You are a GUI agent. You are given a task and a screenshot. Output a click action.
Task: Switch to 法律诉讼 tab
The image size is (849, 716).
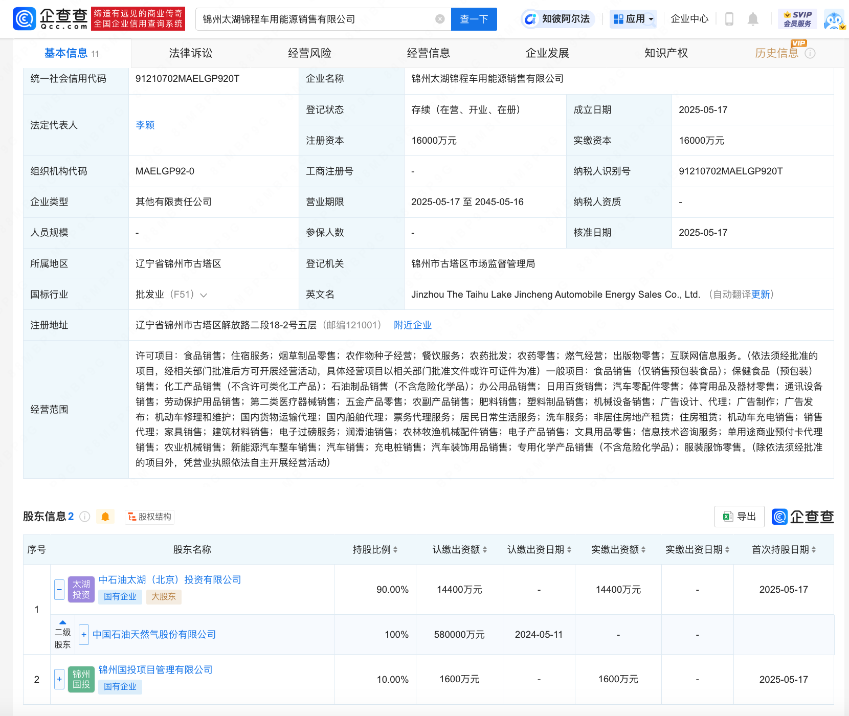click(191, 53)
